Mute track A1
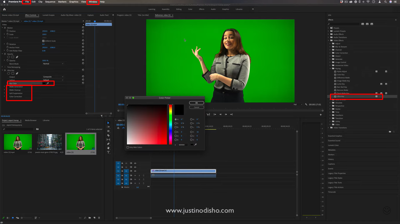This screenshot has height=224, width=400. [135, 175]
